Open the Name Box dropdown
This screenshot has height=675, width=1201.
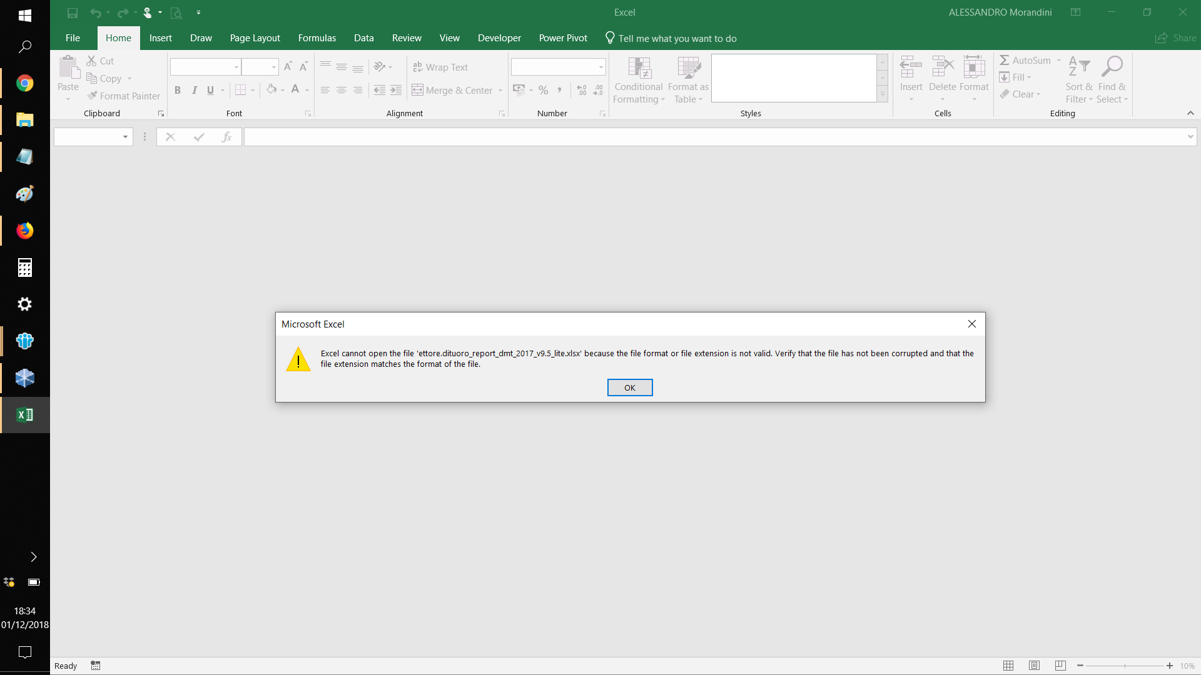pyautogui.click(x=124, y=137)
